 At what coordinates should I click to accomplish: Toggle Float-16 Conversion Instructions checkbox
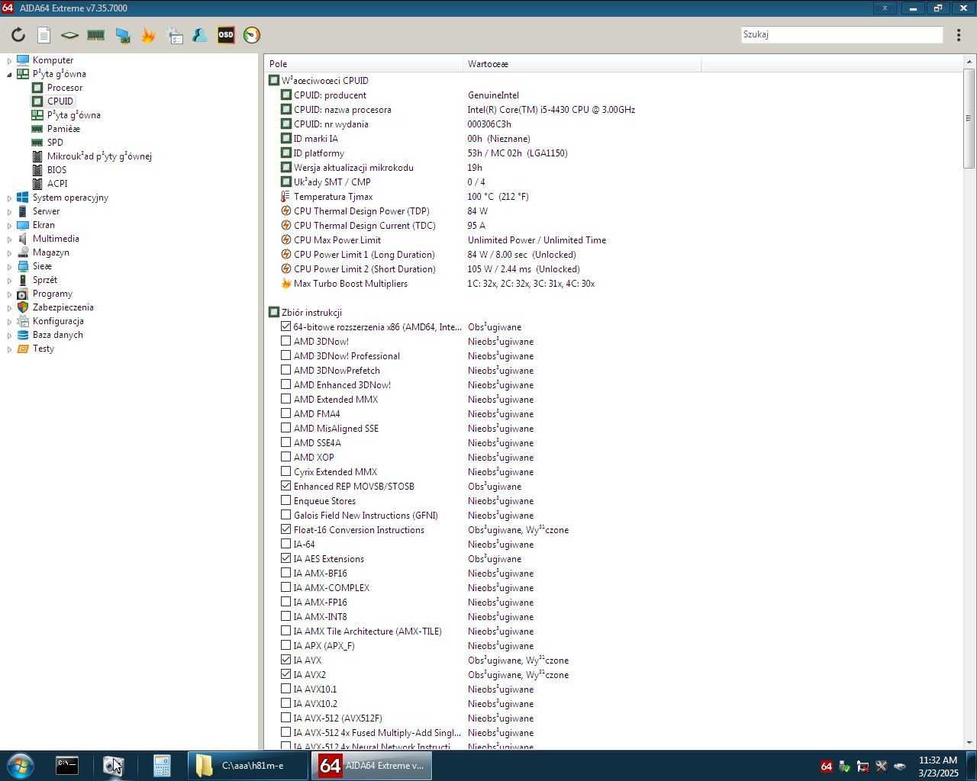[286, 529]
